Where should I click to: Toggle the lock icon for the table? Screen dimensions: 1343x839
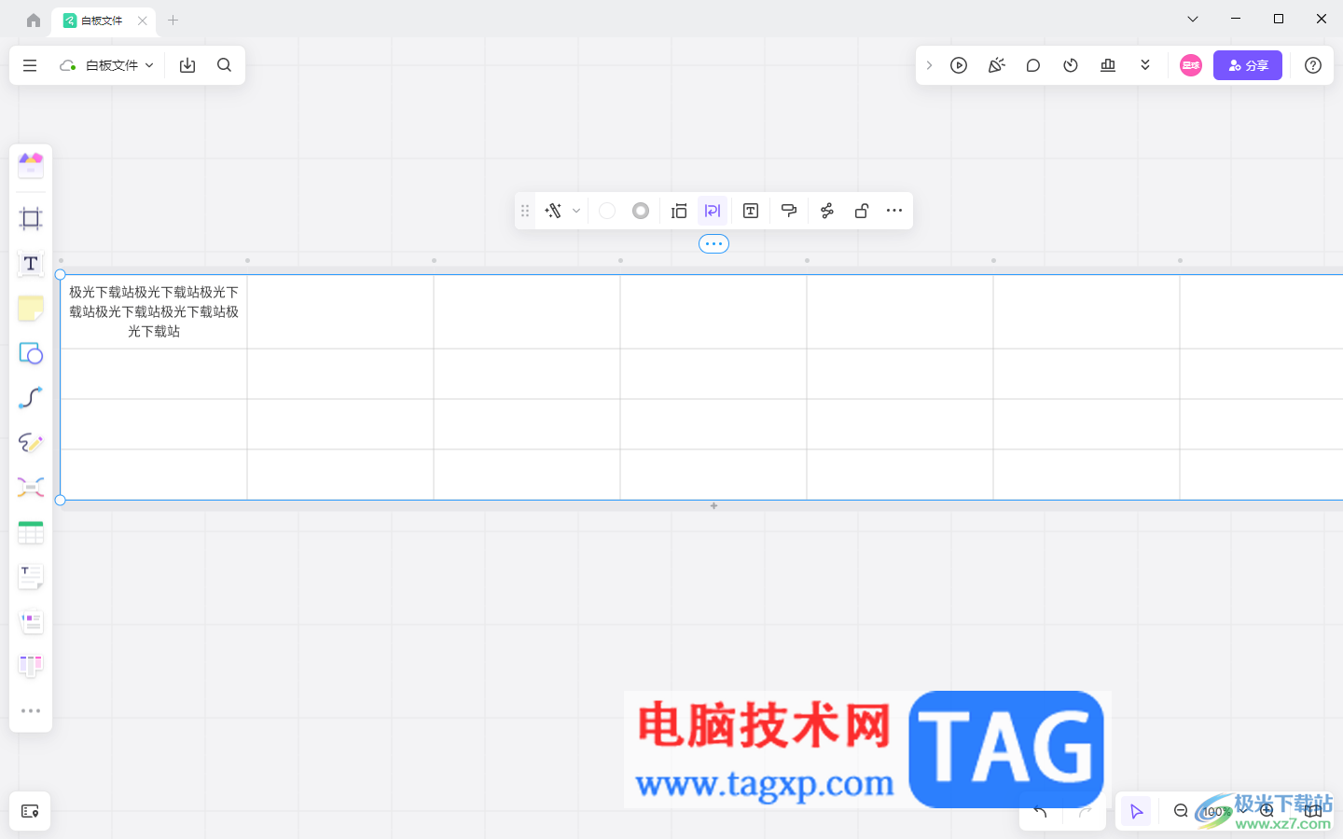pos(862,211)
